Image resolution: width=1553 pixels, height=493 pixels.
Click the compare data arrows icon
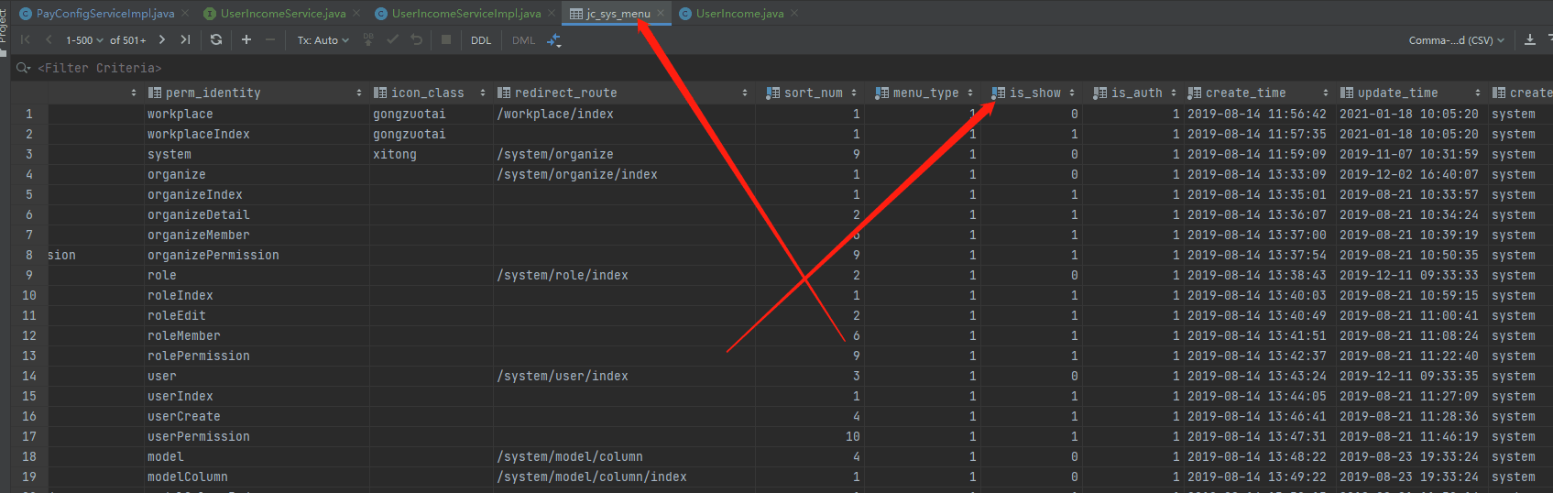553,39
